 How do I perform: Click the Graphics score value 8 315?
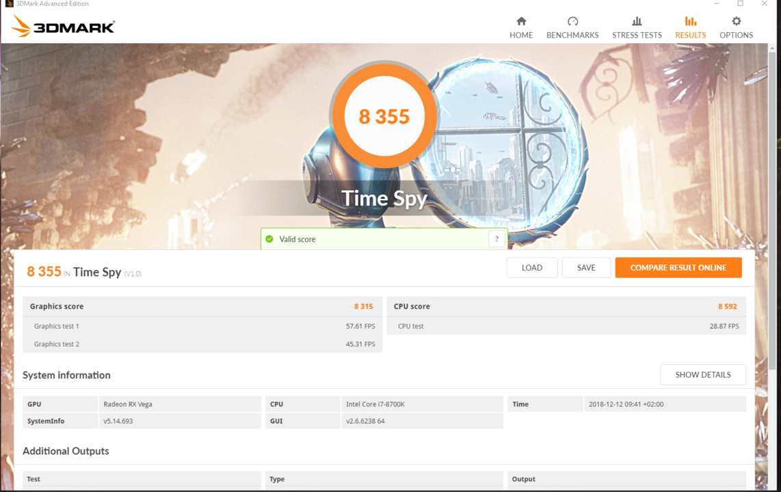(364, 306)
